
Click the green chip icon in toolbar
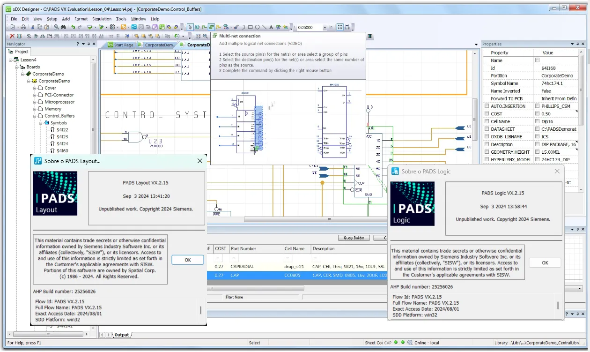[x=370, y=36]
